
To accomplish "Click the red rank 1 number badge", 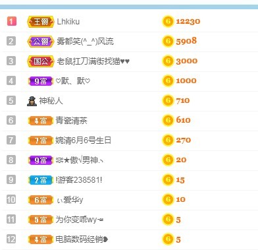I will click(11, 21).
